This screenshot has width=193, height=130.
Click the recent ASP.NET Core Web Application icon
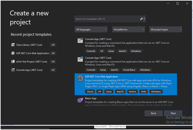click(13, 53)
